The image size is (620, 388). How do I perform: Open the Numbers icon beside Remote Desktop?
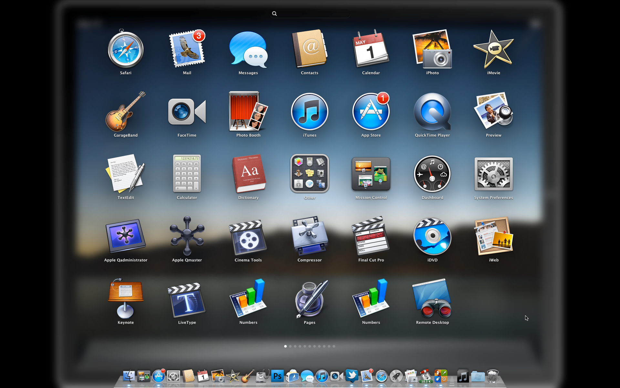point(371,299)
